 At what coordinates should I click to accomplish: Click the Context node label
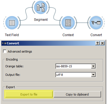(68, 35)
